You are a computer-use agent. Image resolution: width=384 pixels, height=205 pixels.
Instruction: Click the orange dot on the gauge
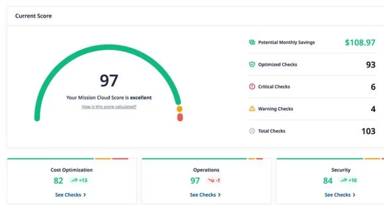pyautogui.click(x=179, y=109)
